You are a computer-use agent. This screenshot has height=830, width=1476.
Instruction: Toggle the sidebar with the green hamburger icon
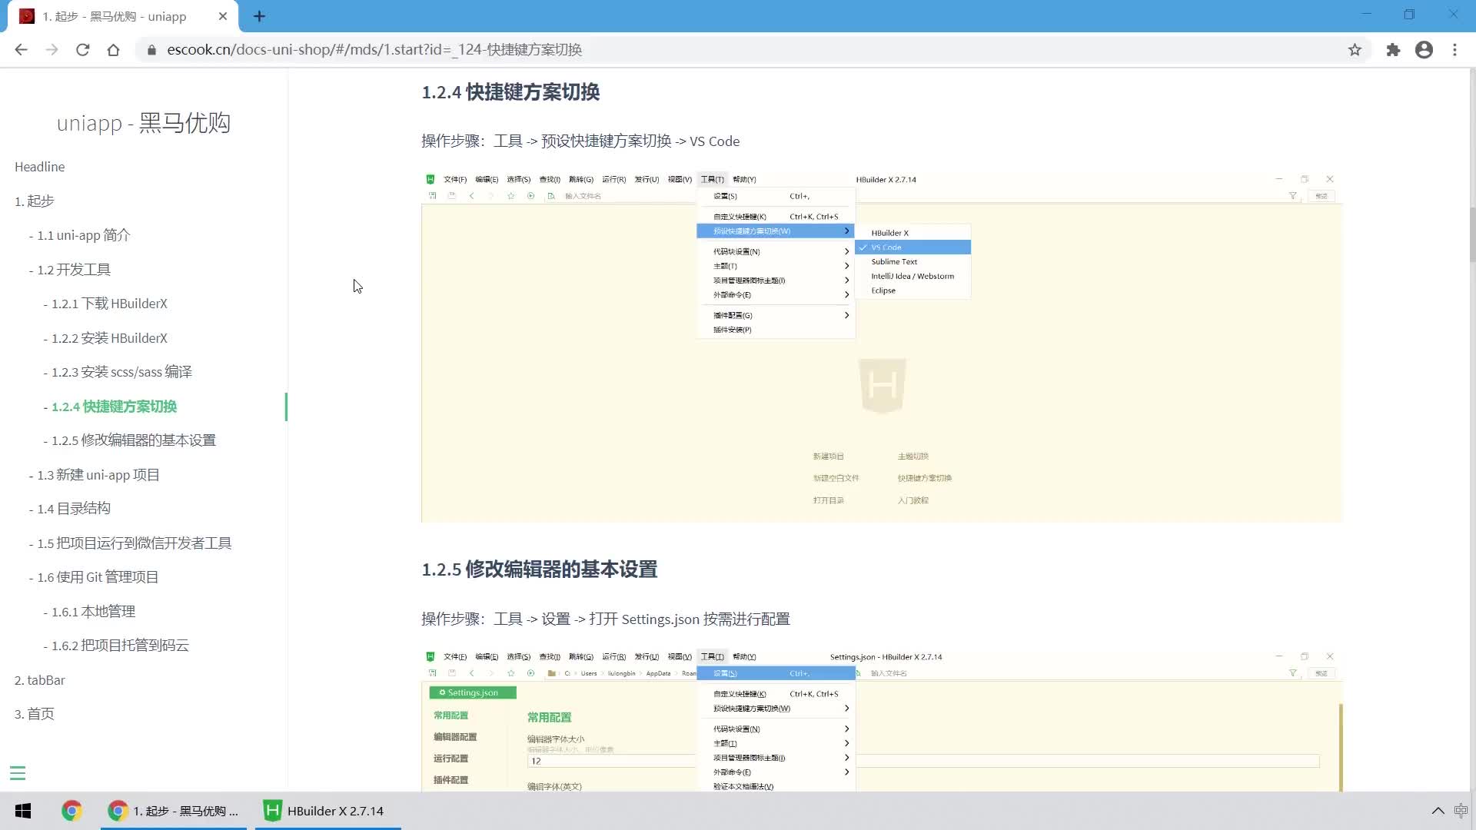[x=18, y=773]
